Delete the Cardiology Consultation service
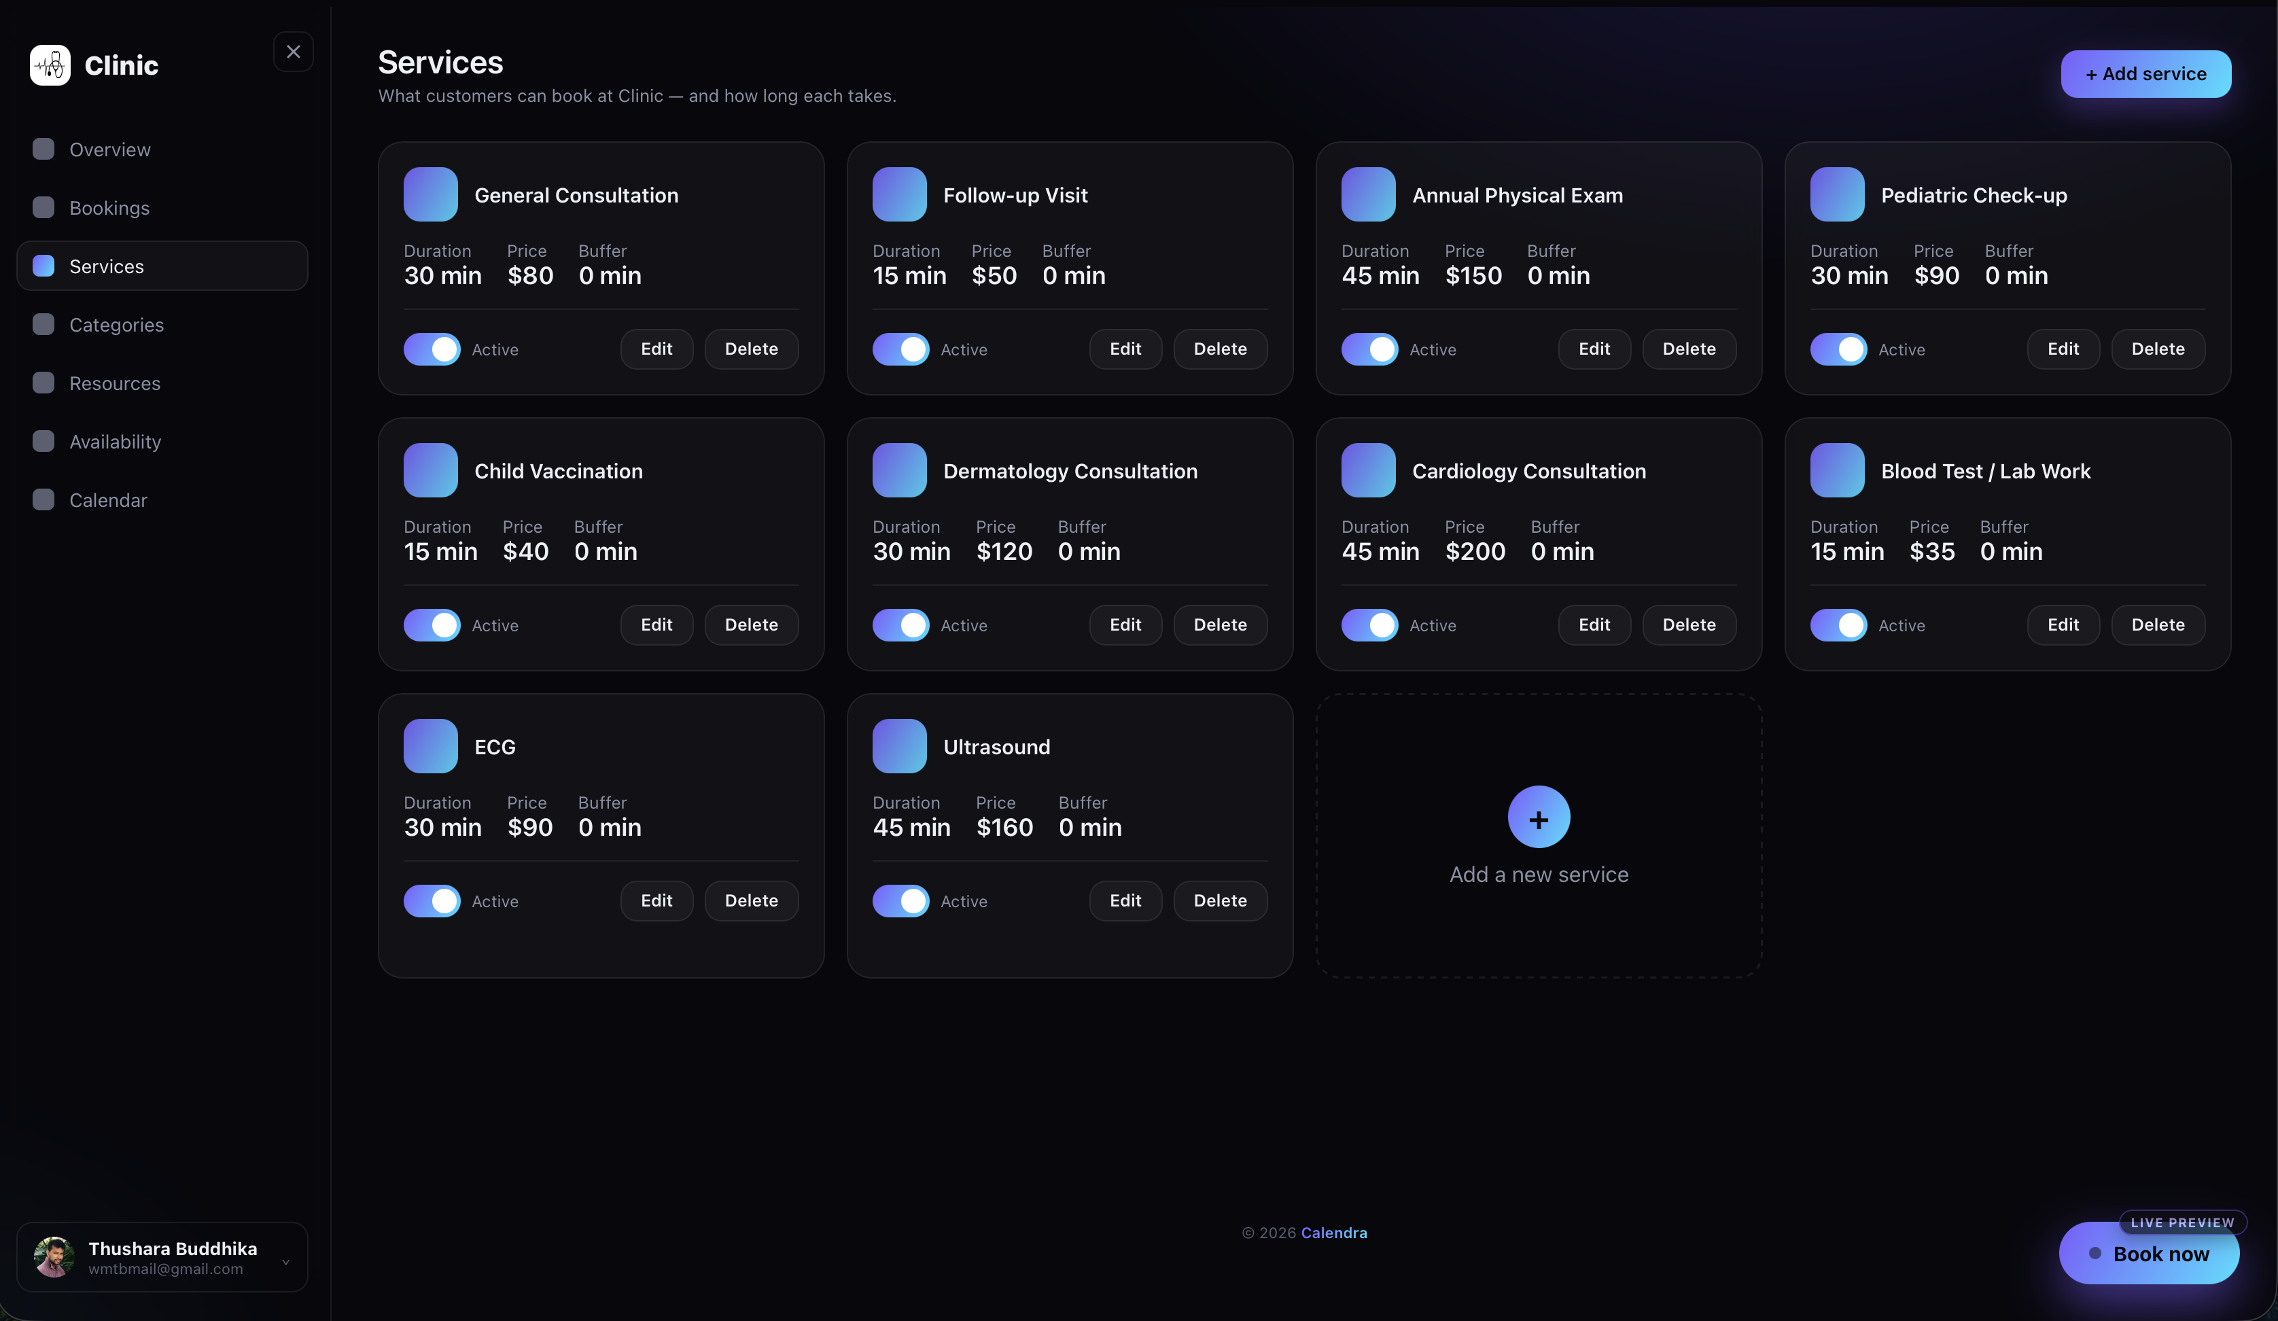Image resolution: width=2278 pixels, height=1321 pixels. 1689,624
